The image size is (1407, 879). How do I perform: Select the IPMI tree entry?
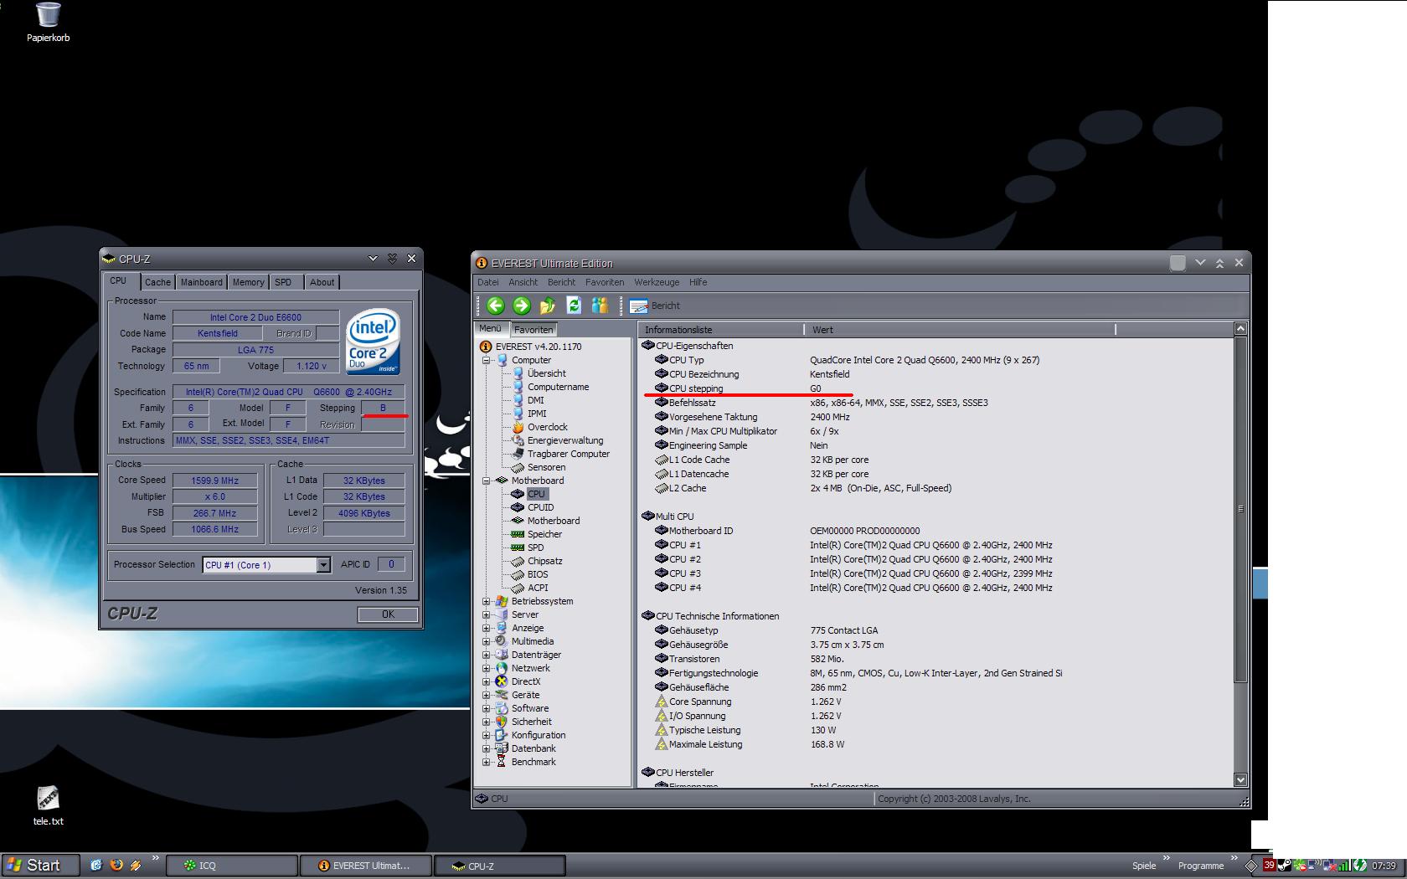[537, 414]
